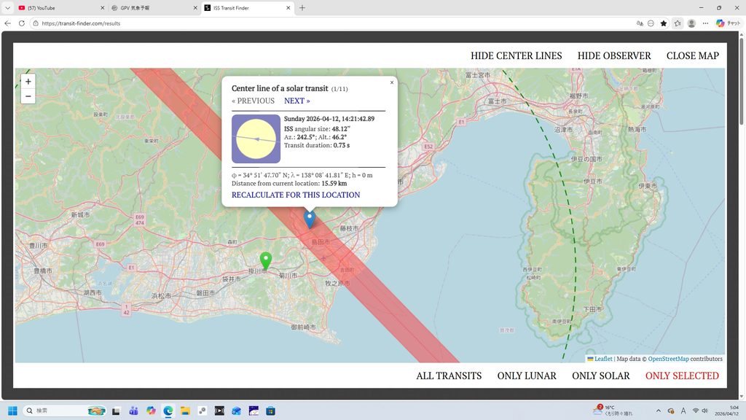
Task: Click HIDE OBSERVER
Action: [x=614, y=55]
